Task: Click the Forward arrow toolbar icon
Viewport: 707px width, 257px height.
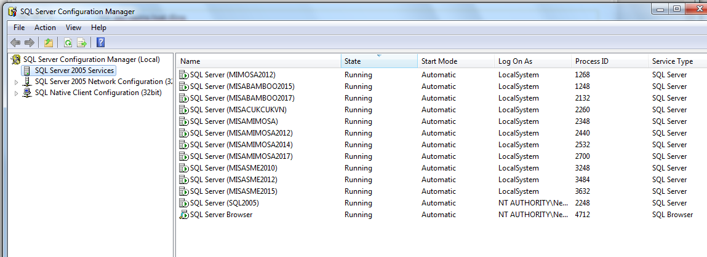Action: click(x=30, y=43)
